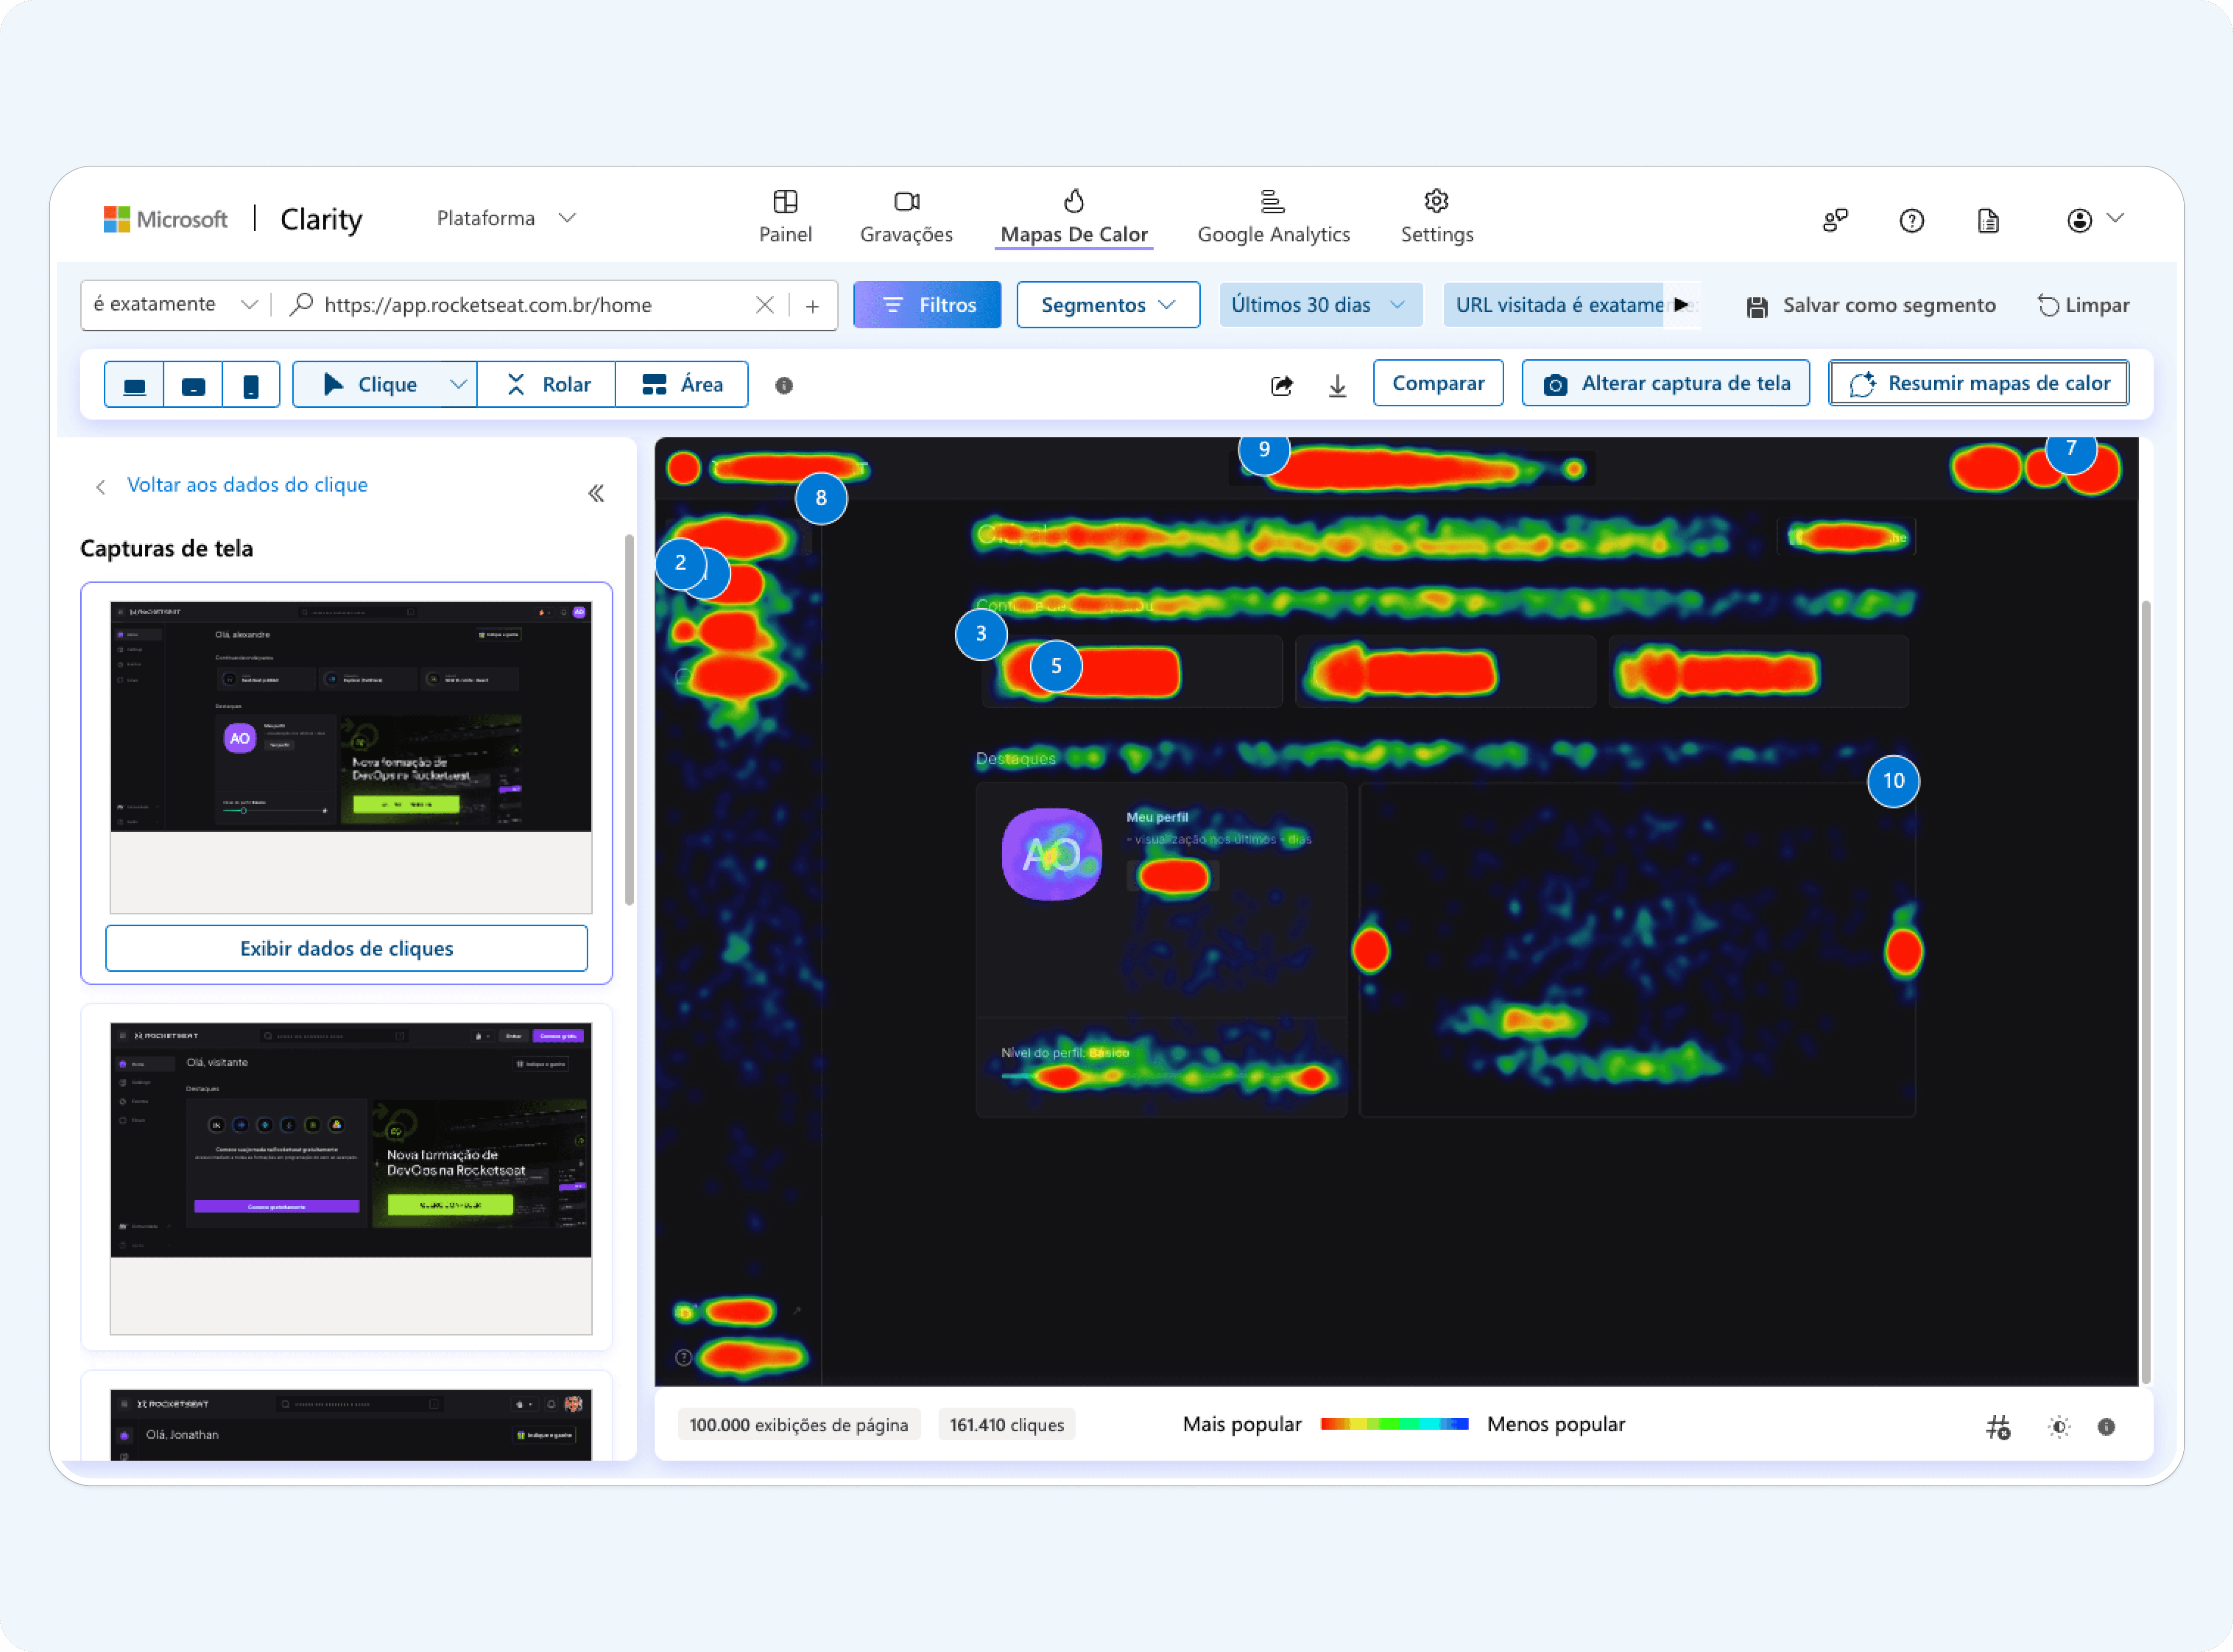Collapse the screenshots side panel

tap(596, 493)
